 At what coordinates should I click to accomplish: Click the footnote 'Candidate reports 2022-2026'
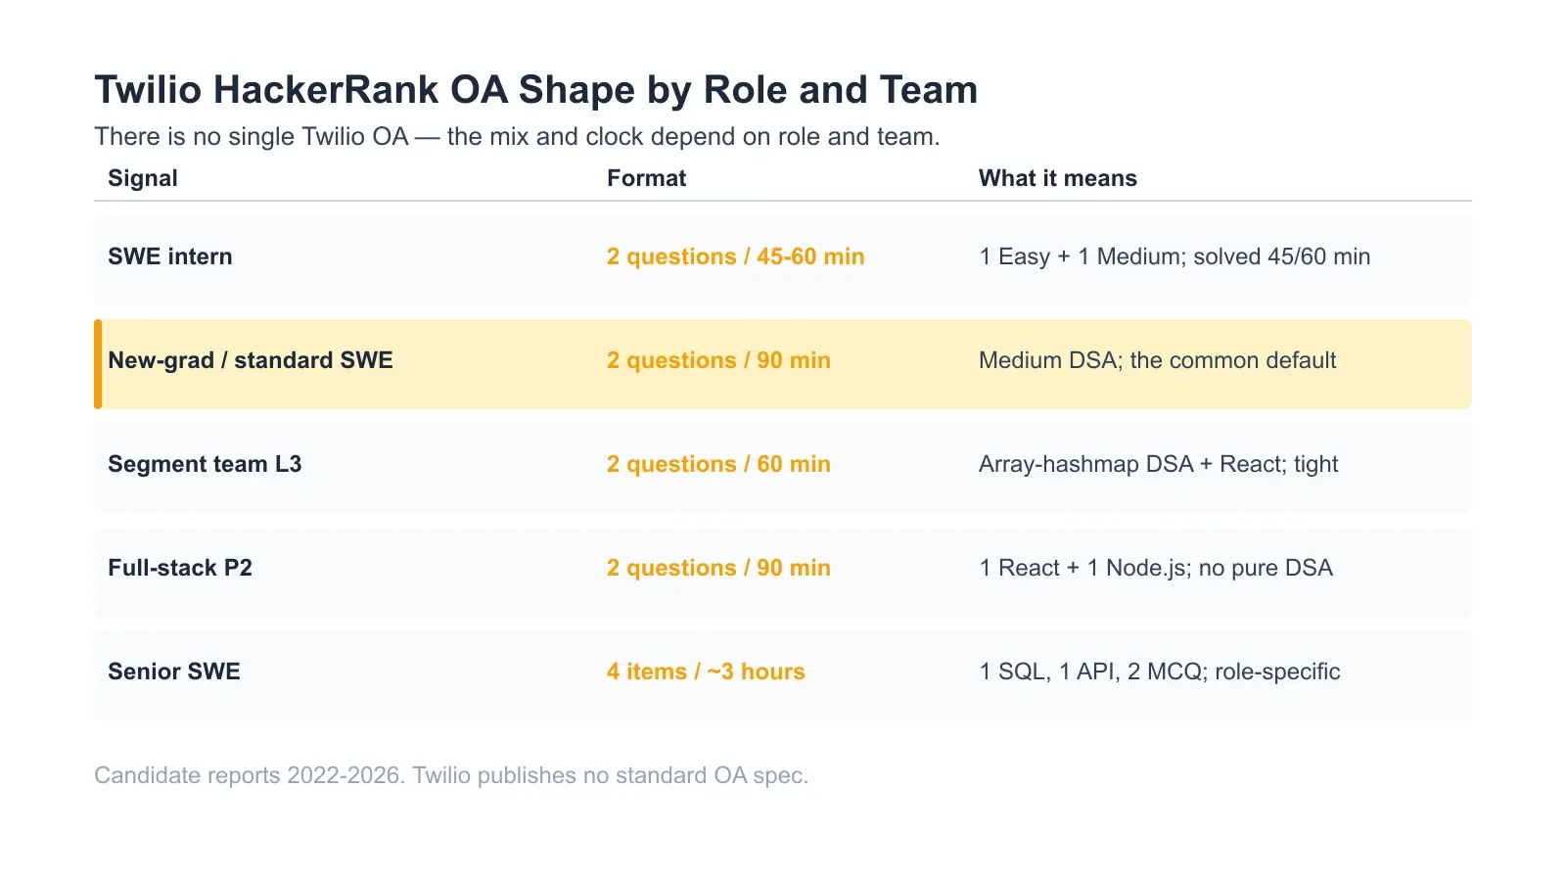[x=249, y=775]
